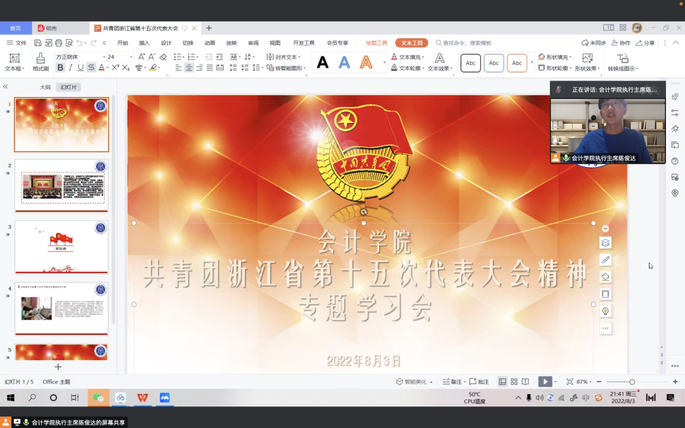685x428 pixels.
Task: Open the font size dropdown showing 24
Action: [131, 57]
